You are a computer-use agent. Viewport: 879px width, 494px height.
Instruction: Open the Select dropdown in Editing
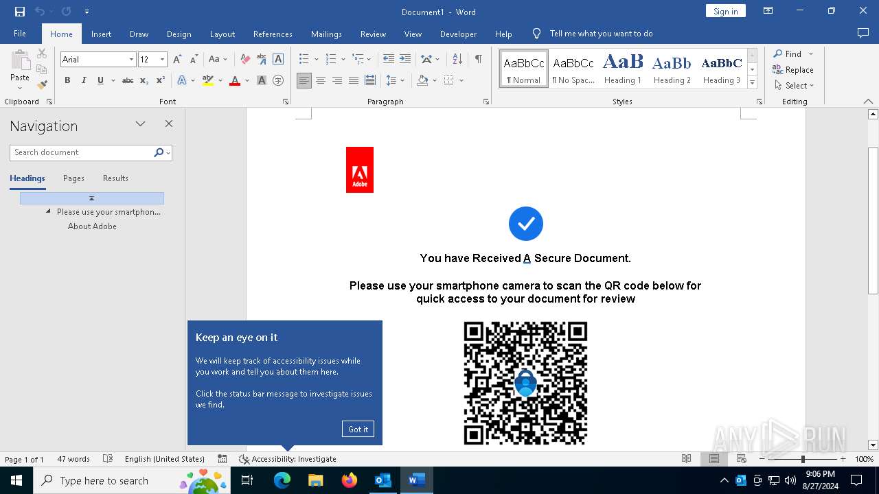794,86
